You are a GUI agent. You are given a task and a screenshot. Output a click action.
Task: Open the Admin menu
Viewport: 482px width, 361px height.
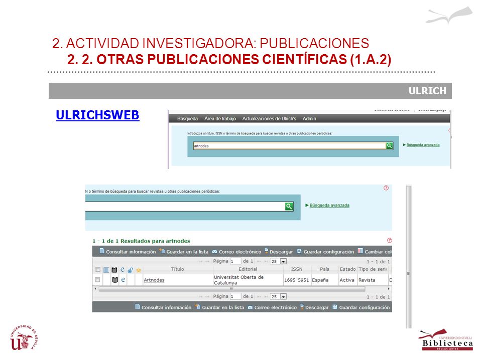309,118
